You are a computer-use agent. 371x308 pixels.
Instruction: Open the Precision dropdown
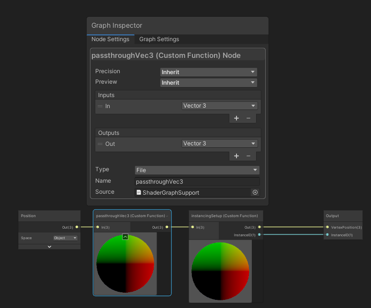tap(208, 72)
